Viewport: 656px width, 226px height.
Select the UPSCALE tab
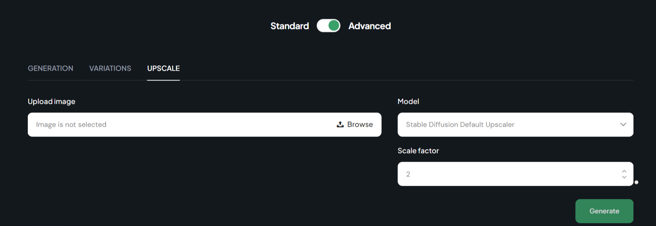[x=163, y=68]
